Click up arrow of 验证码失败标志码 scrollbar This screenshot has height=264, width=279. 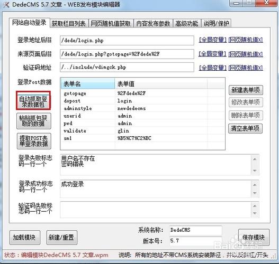(x=255, y=206)
